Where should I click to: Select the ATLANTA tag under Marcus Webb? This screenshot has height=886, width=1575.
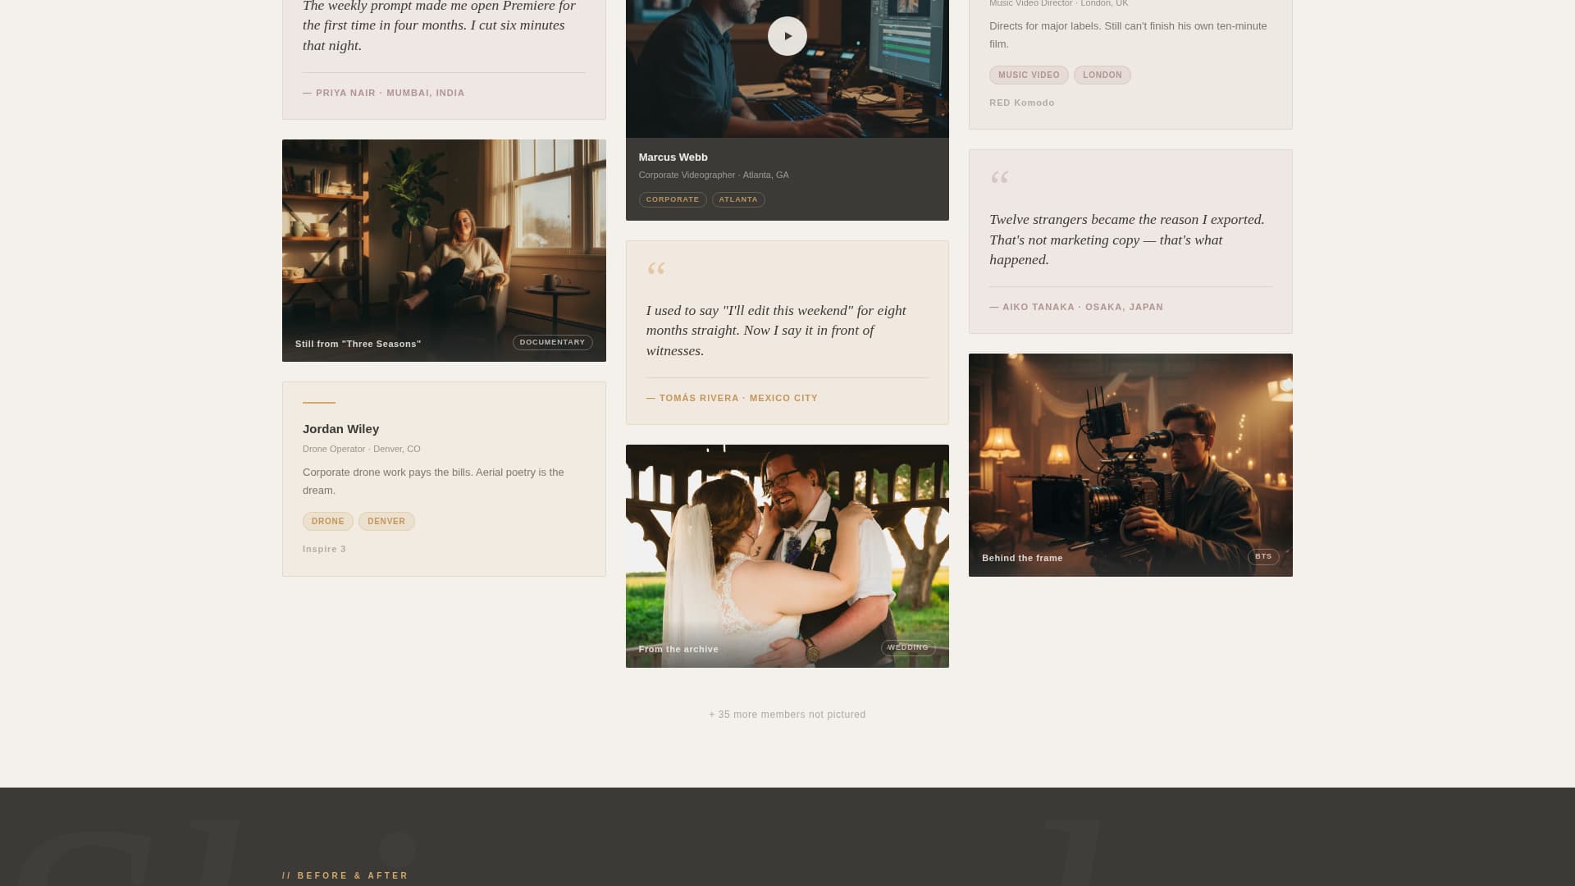(x=737, y=199)
